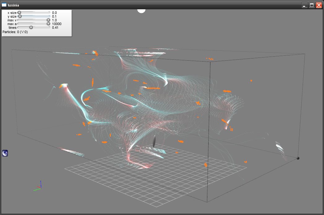The image size is (324, 215).
Task: Click the max a value 10000
Action: [x=57, y=24]
